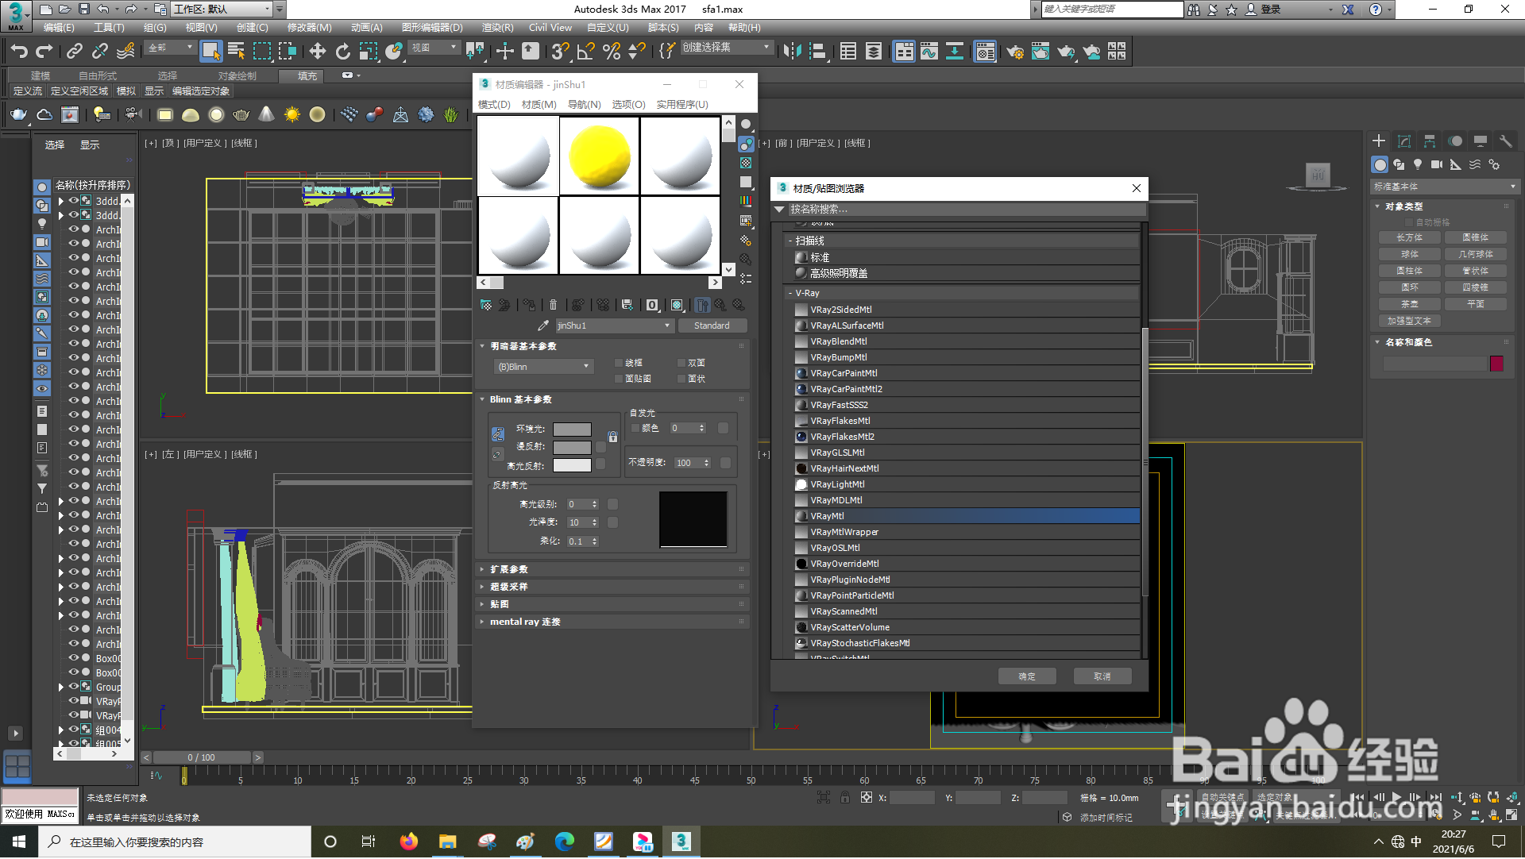Viewport: 1525px width, 859px height.
Task: Select the yellow material sample sphere
Action: (x=600, y=156)
